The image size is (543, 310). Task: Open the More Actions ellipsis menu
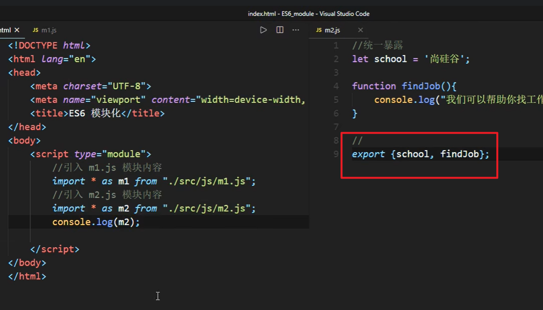click(296, 30)
